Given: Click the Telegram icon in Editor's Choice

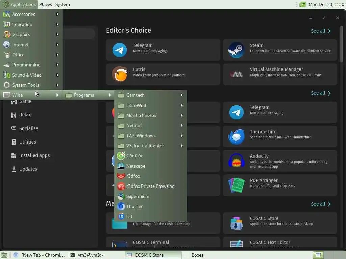Looking at the screenshot, I should (x=120, y=50).
